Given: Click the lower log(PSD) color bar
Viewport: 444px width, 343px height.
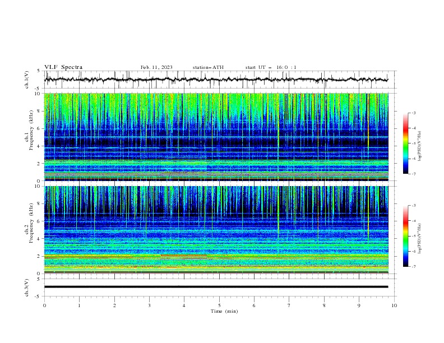Looking at the screenshot, I should pyautogui.click(x=405, y=236).
